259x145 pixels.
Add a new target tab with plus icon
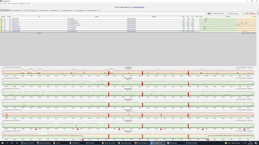click(x=100, y=10)
